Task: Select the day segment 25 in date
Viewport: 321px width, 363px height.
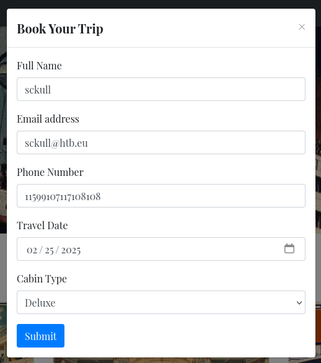Action: click(x=49, y=250)
